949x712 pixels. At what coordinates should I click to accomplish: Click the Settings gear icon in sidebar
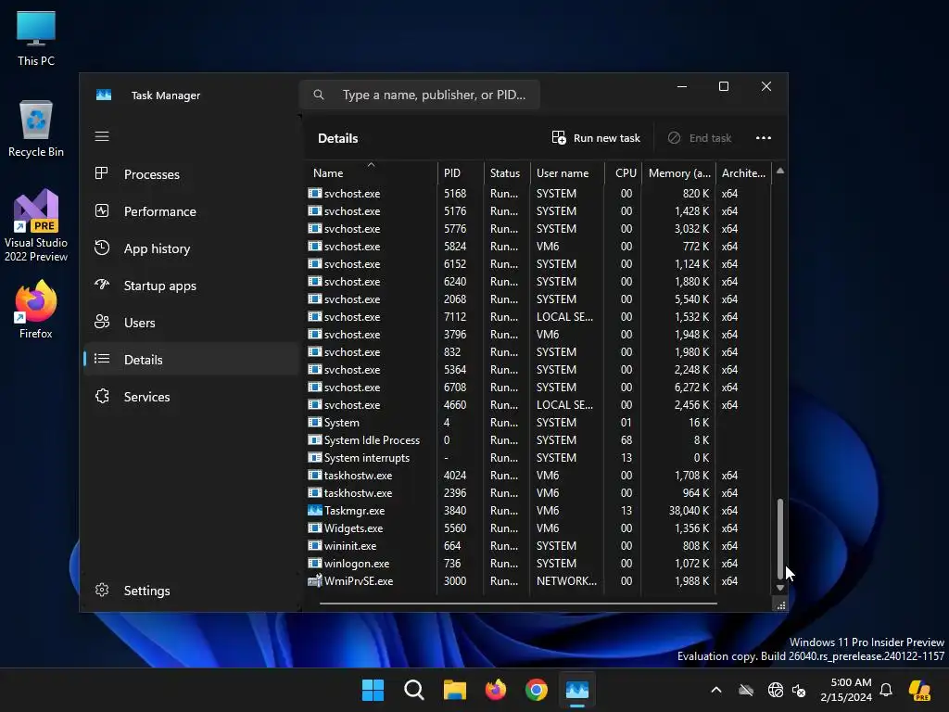[102, 590]
